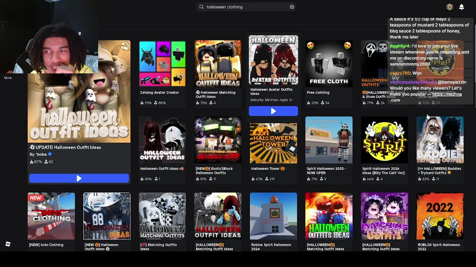
Task: Play UPDATE! Halloween Outfit Ideas game
Action: click(79, 179)
